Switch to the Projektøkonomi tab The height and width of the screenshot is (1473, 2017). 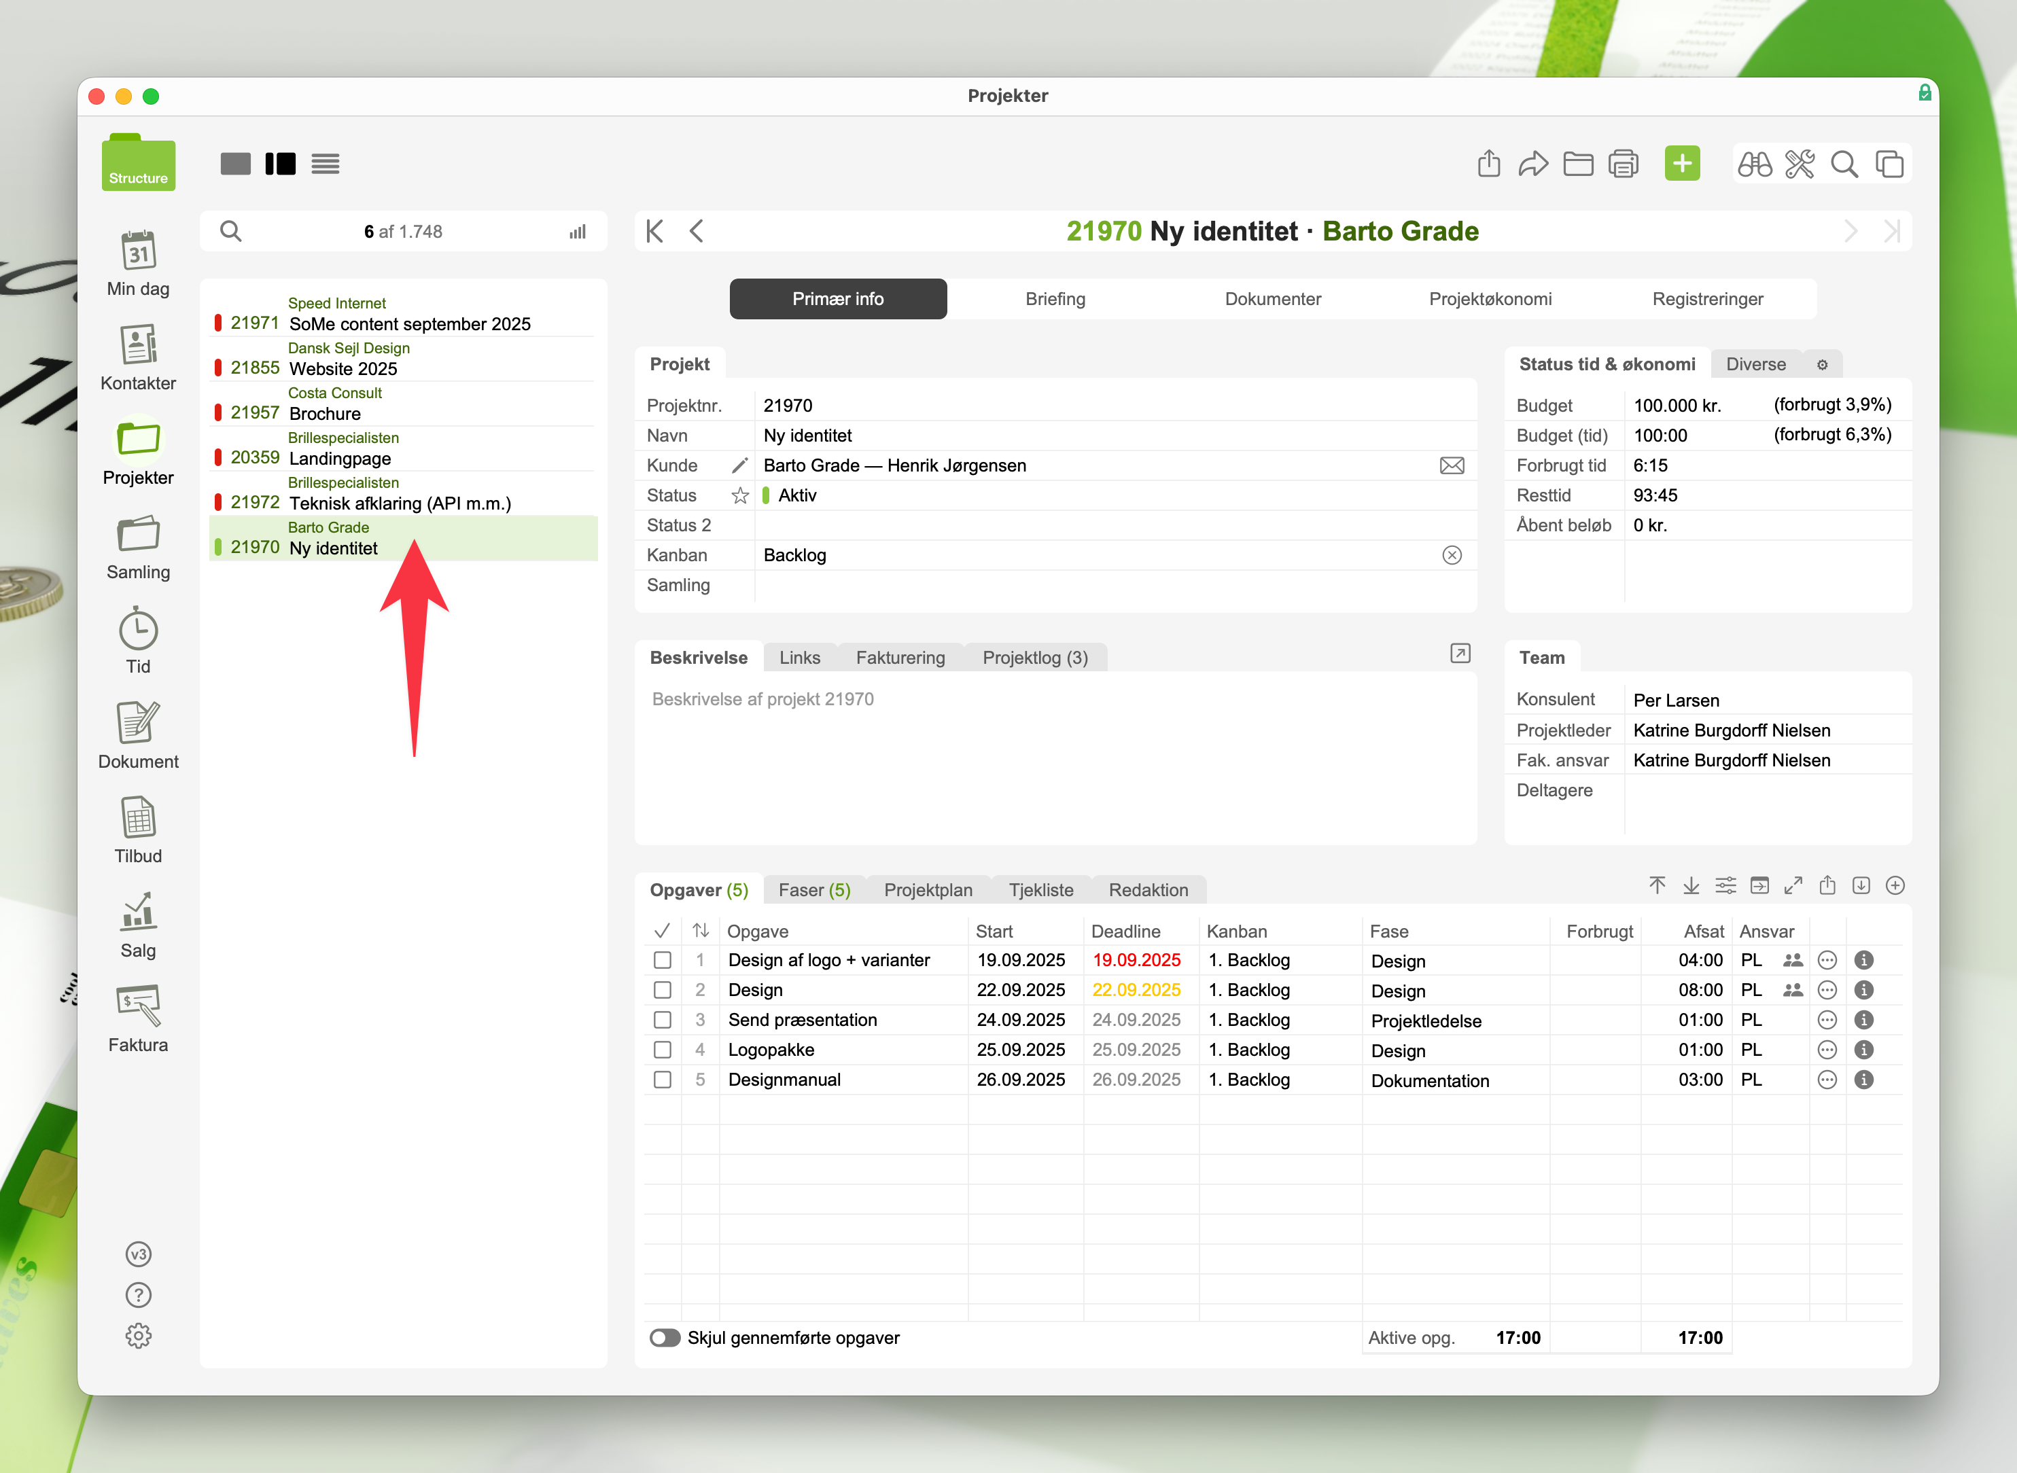(1490, 299)
